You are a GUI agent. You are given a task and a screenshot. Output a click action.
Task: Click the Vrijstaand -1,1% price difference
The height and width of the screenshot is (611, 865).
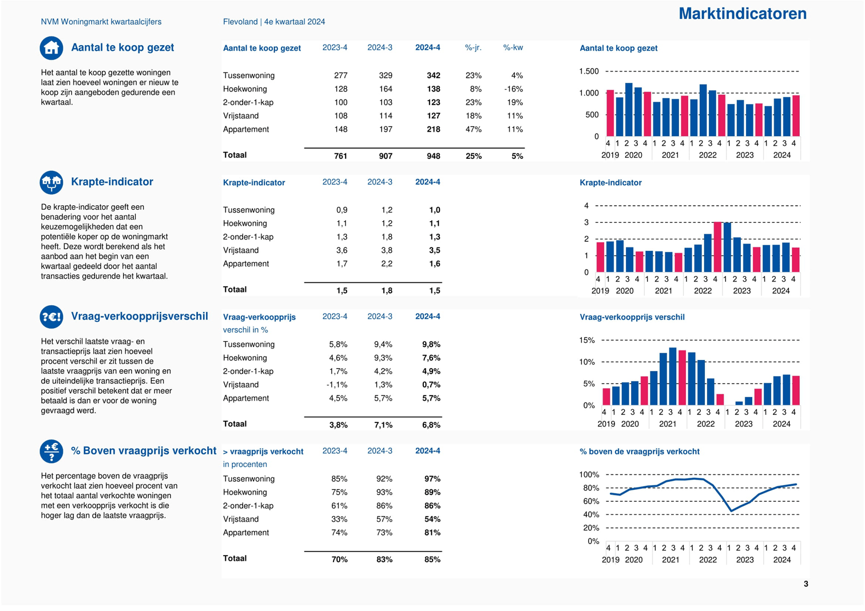(x=337, y=385)
